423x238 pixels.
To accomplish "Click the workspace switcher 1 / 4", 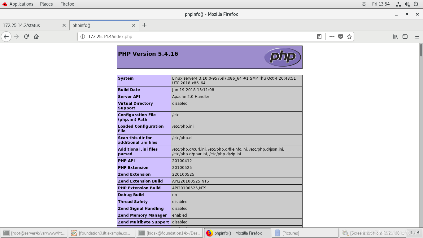I will [415, 233].
